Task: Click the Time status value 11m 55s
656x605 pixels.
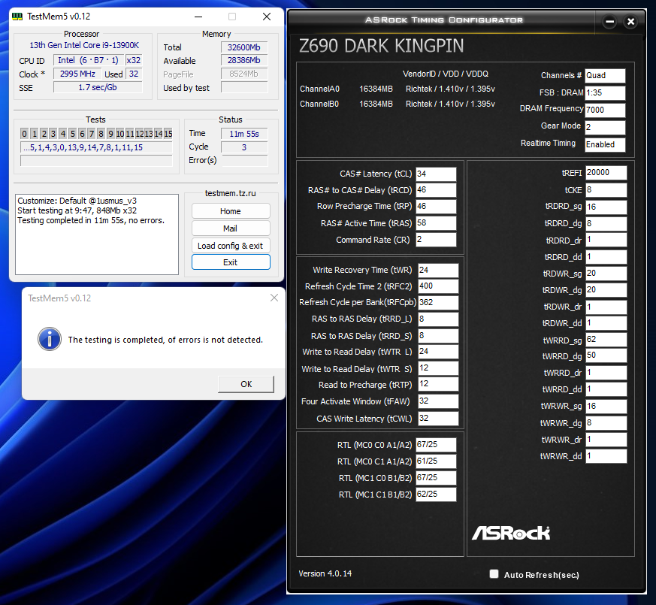Action: 244,134
